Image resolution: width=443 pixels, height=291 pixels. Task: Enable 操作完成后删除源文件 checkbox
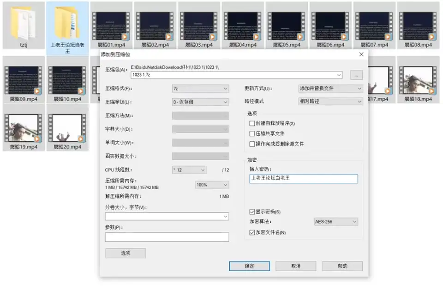[x=252, y=144]
